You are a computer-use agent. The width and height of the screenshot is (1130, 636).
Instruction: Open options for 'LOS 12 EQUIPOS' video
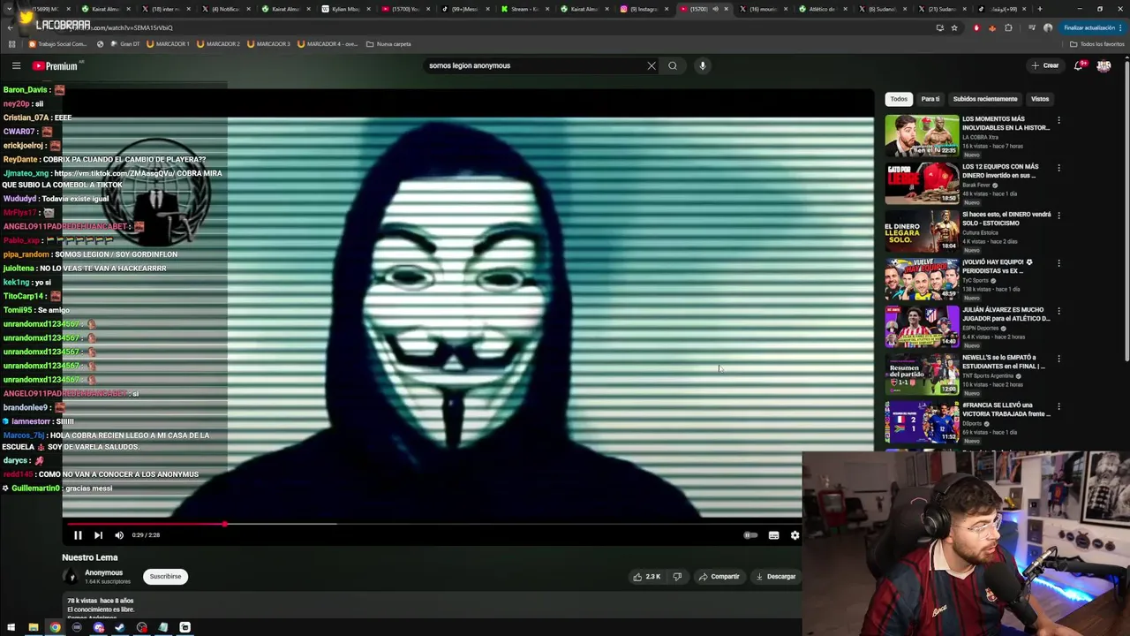tap(1058, 168)
